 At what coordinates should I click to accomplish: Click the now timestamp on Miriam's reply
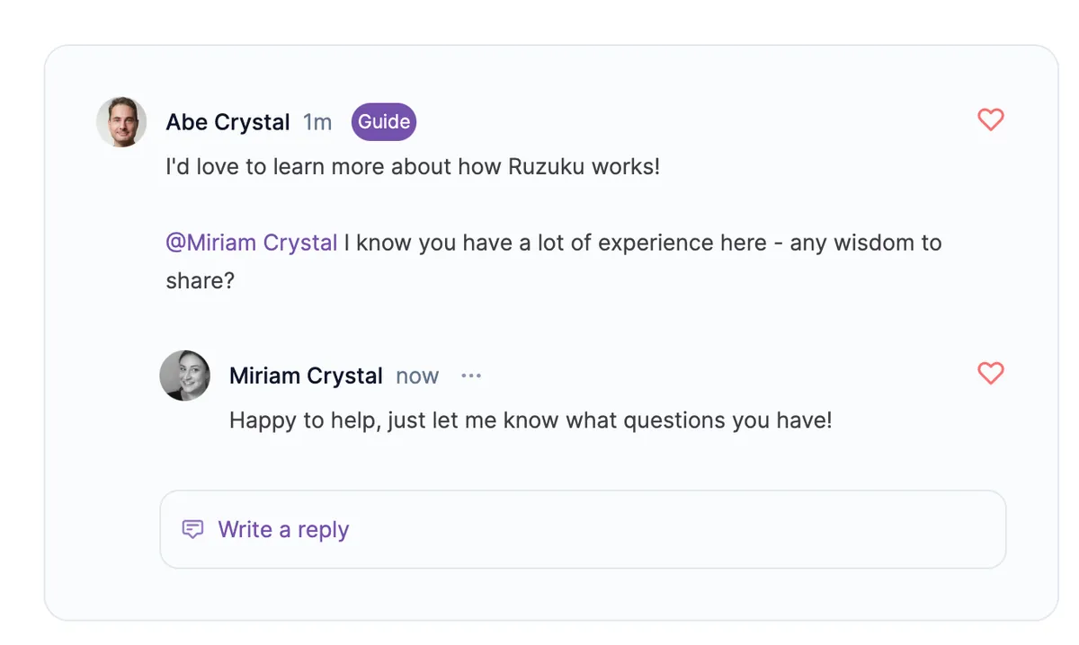click(417, 376)
